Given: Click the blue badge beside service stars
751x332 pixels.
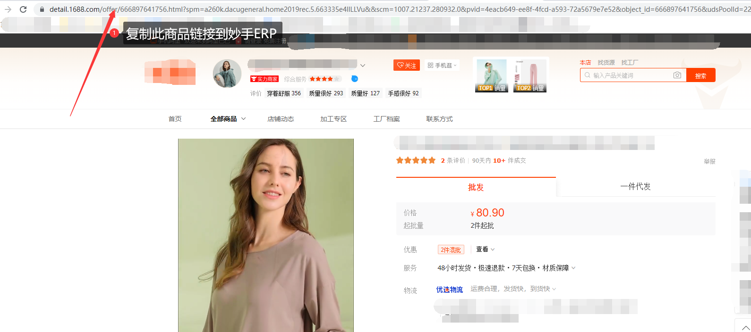Looking at the screenshot, I should [x=355, y=79].
